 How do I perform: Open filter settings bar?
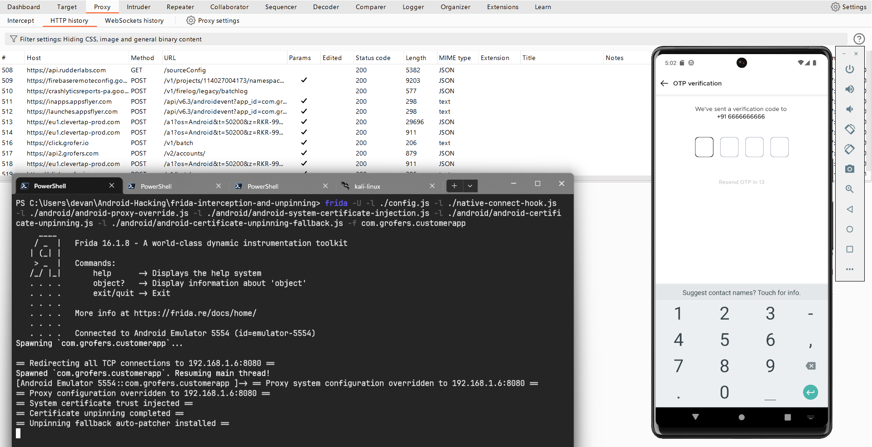(426, 39)
